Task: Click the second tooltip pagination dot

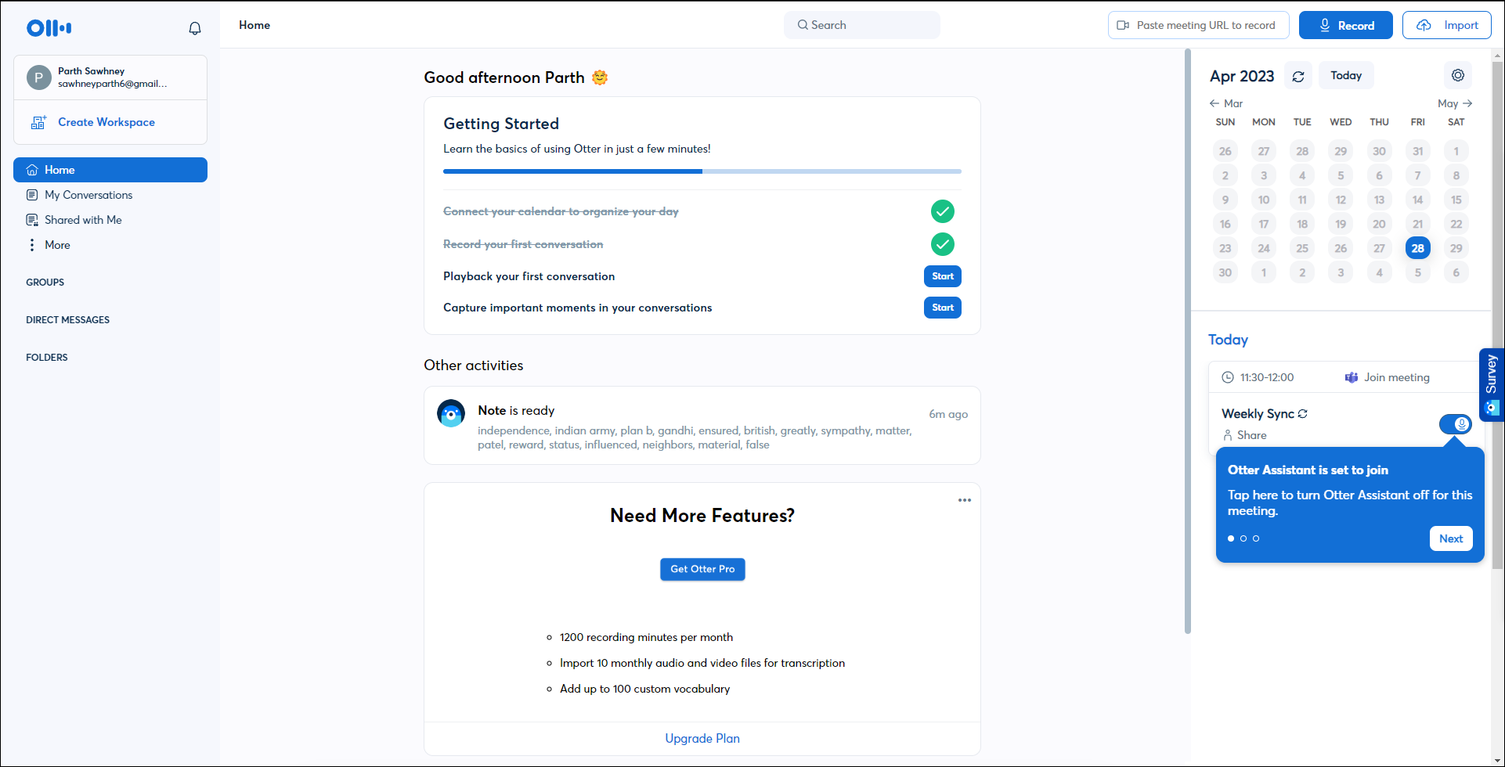Action: pyautogui.click(x=1243, y=538)
